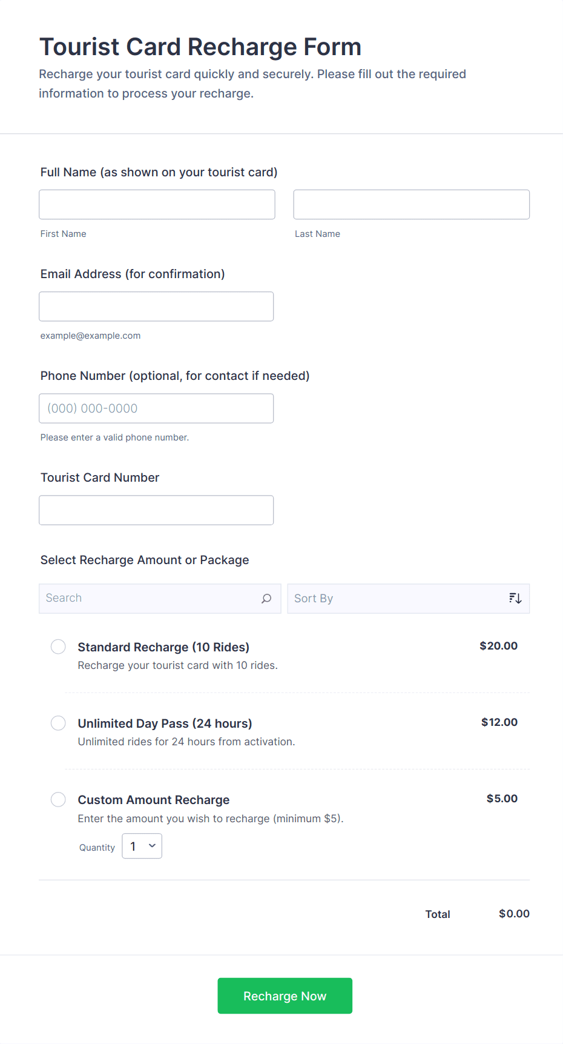Open the Sort By dropdown
The width and height of the screenshot is (563, 1044).
tap(400, 599)
